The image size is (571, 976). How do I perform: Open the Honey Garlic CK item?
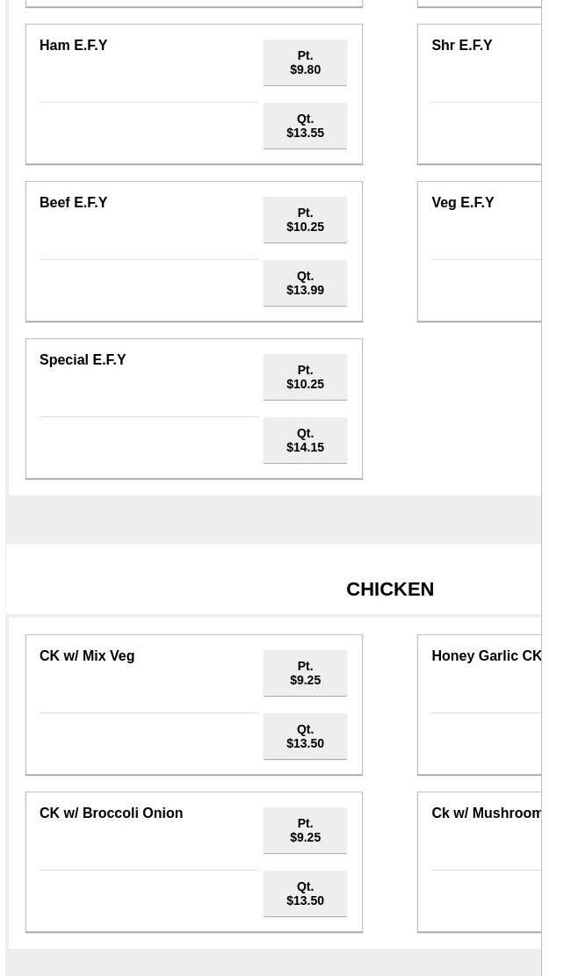click(x=486, y=656)
